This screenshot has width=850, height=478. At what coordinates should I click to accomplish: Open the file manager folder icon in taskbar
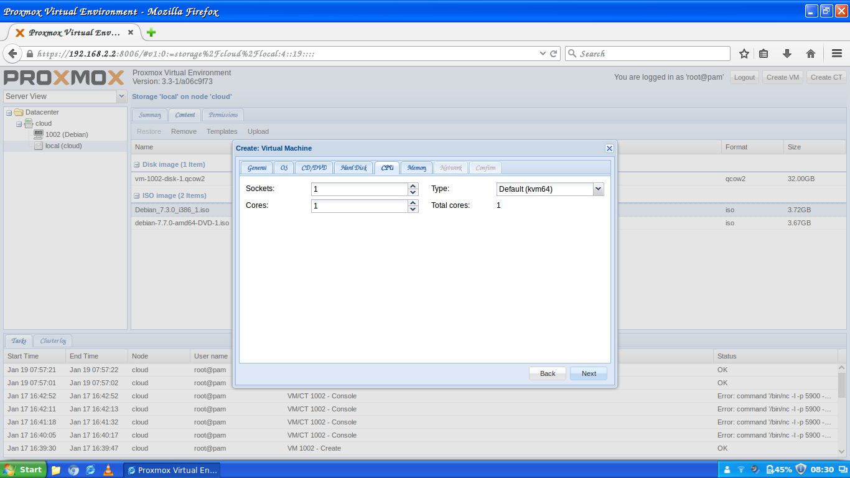point(56,470)
